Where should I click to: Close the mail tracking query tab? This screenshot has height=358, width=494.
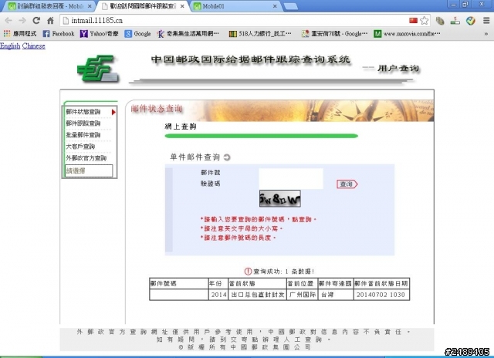pos(182,6)
